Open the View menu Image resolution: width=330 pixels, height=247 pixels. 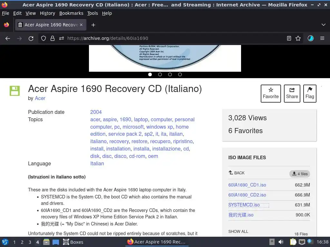[31, 13]
